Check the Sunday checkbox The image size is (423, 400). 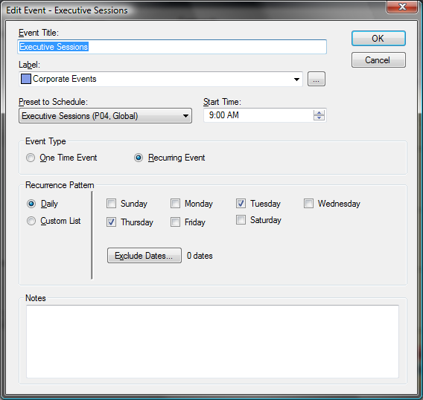[x=111, y=204]
